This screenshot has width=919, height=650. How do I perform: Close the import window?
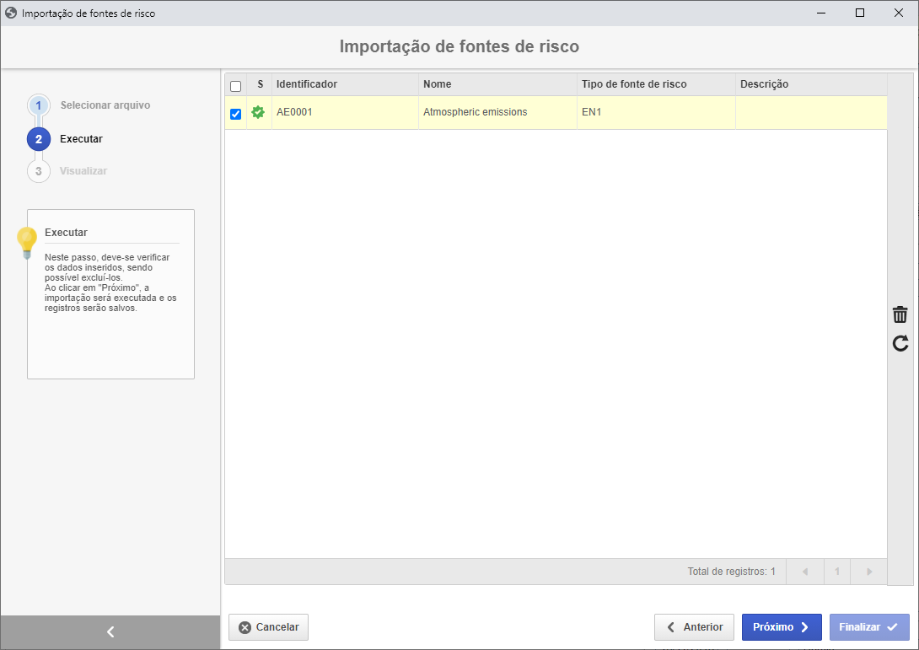[x=899, y=13]
